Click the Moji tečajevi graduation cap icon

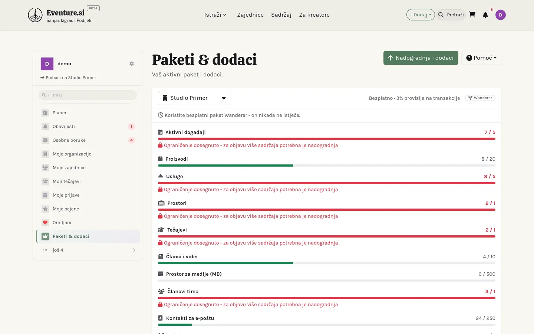(45, 181)
